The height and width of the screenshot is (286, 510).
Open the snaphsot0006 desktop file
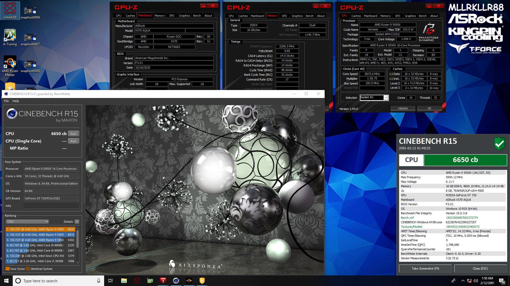pyautogui.click(x=30, y=13)
